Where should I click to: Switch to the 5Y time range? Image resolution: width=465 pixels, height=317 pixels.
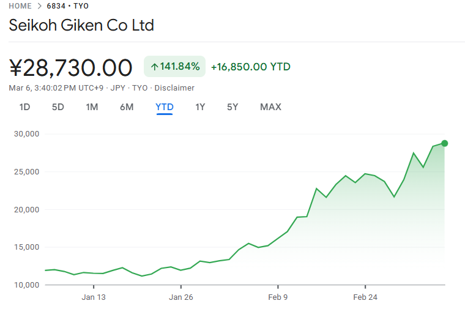(232, 107)
